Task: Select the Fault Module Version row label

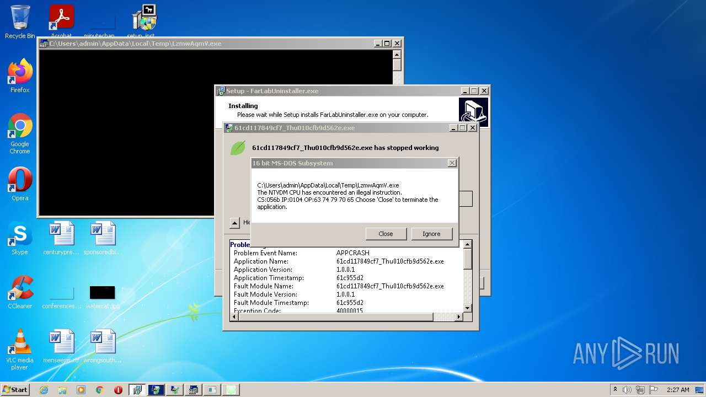Action: [266, 294]
